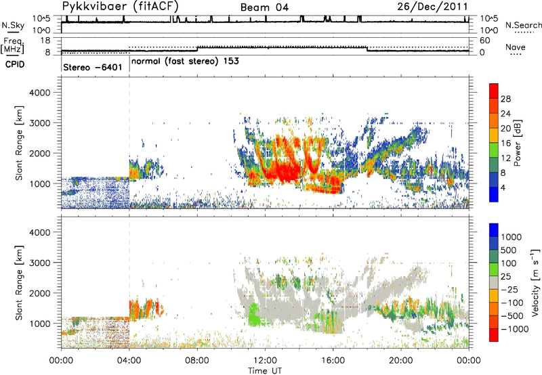
Task: Click the '12:00' time axis tick label
Action: pyautogui.click(x=265, y=361)
